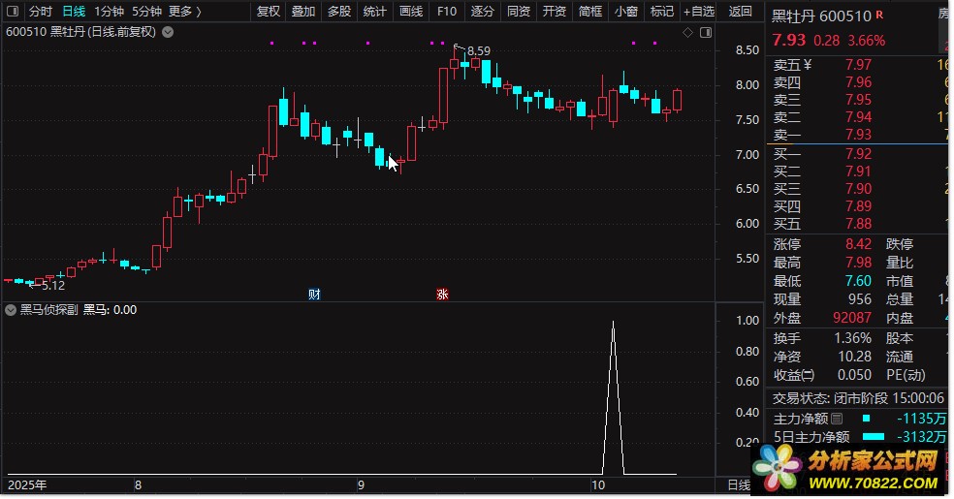Screen dimensions: 954x499
Task: Click the 财 financial report marker
Action: (314, 295)
